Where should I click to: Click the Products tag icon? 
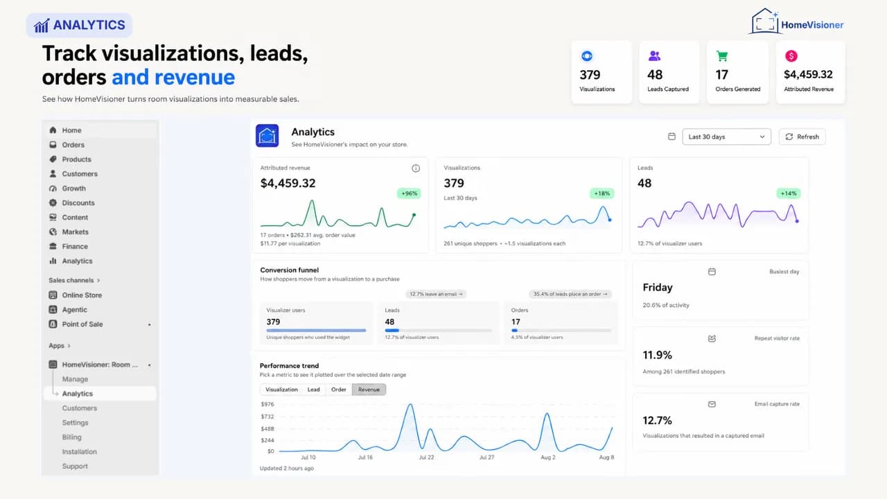pyautogui.click(x=53, y=159)
